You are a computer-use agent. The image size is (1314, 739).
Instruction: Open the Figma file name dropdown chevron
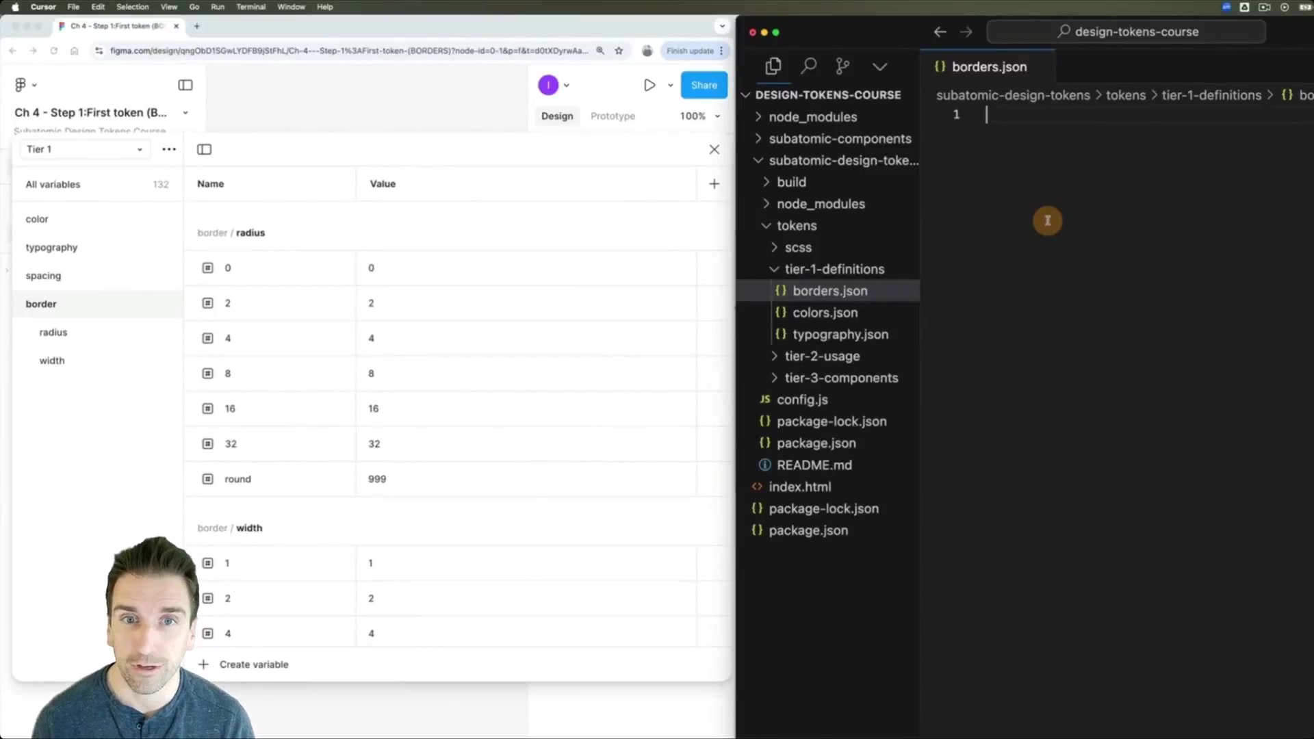point(185,113)
